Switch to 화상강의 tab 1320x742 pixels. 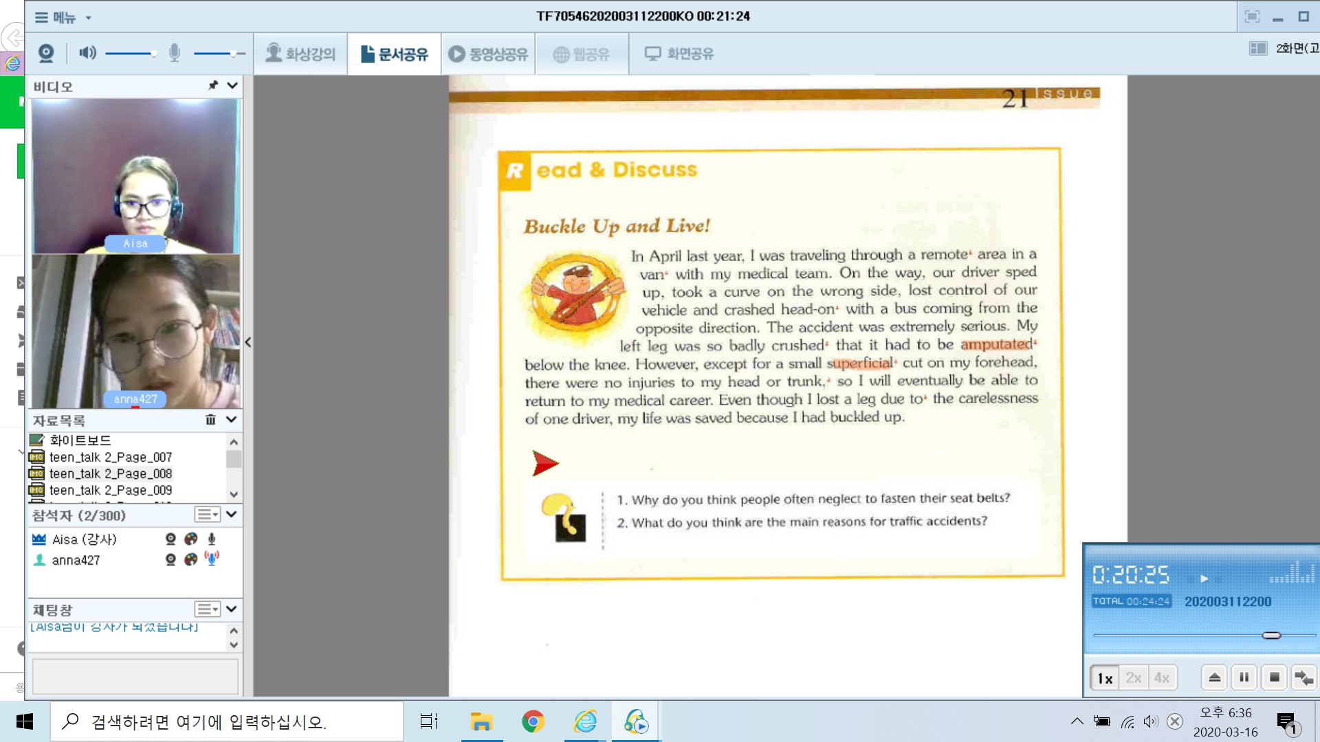coord(300,54)
